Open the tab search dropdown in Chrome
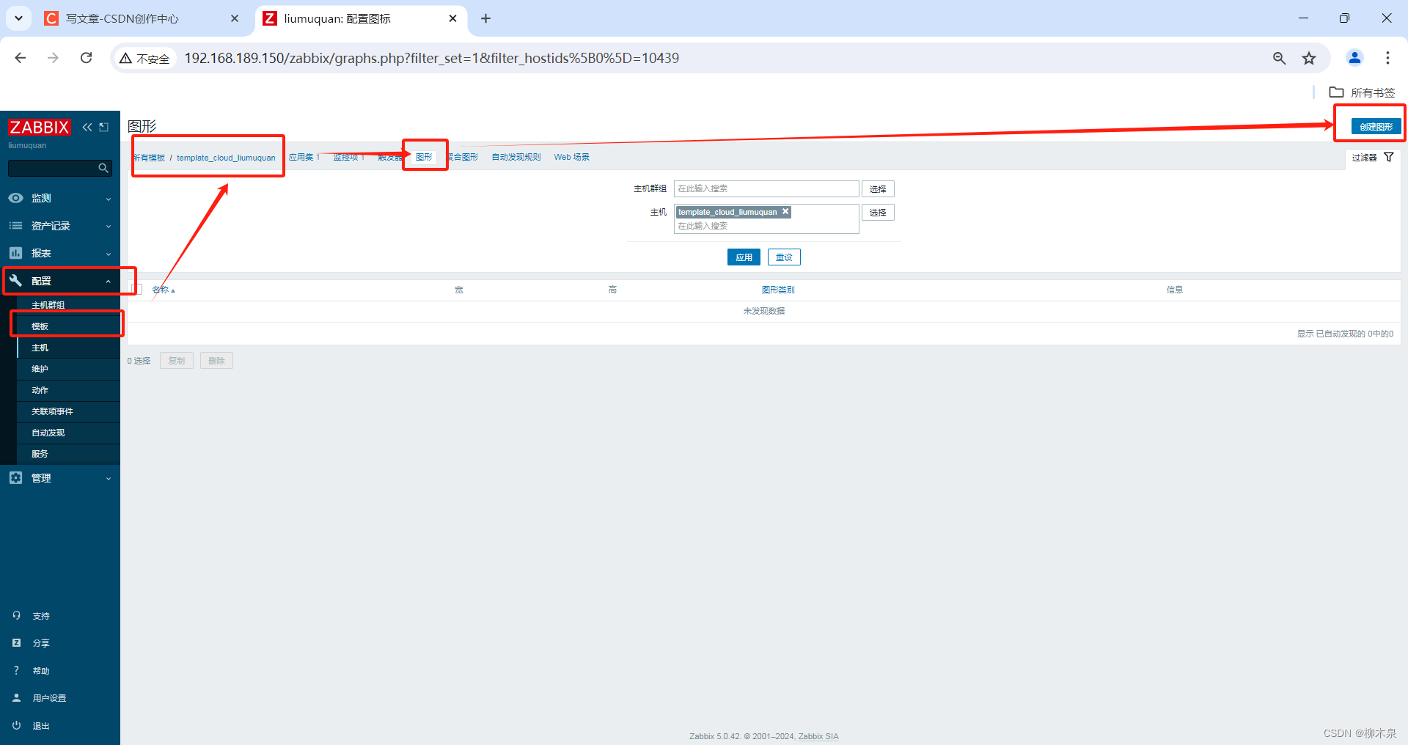The height and width of the screenshot is (745, 1408). 18,18
